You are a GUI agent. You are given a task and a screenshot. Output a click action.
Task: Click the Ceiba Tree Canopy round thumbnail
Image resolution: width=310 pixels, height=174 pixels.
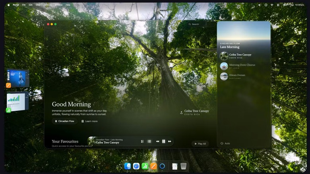(x=224, y=56)
